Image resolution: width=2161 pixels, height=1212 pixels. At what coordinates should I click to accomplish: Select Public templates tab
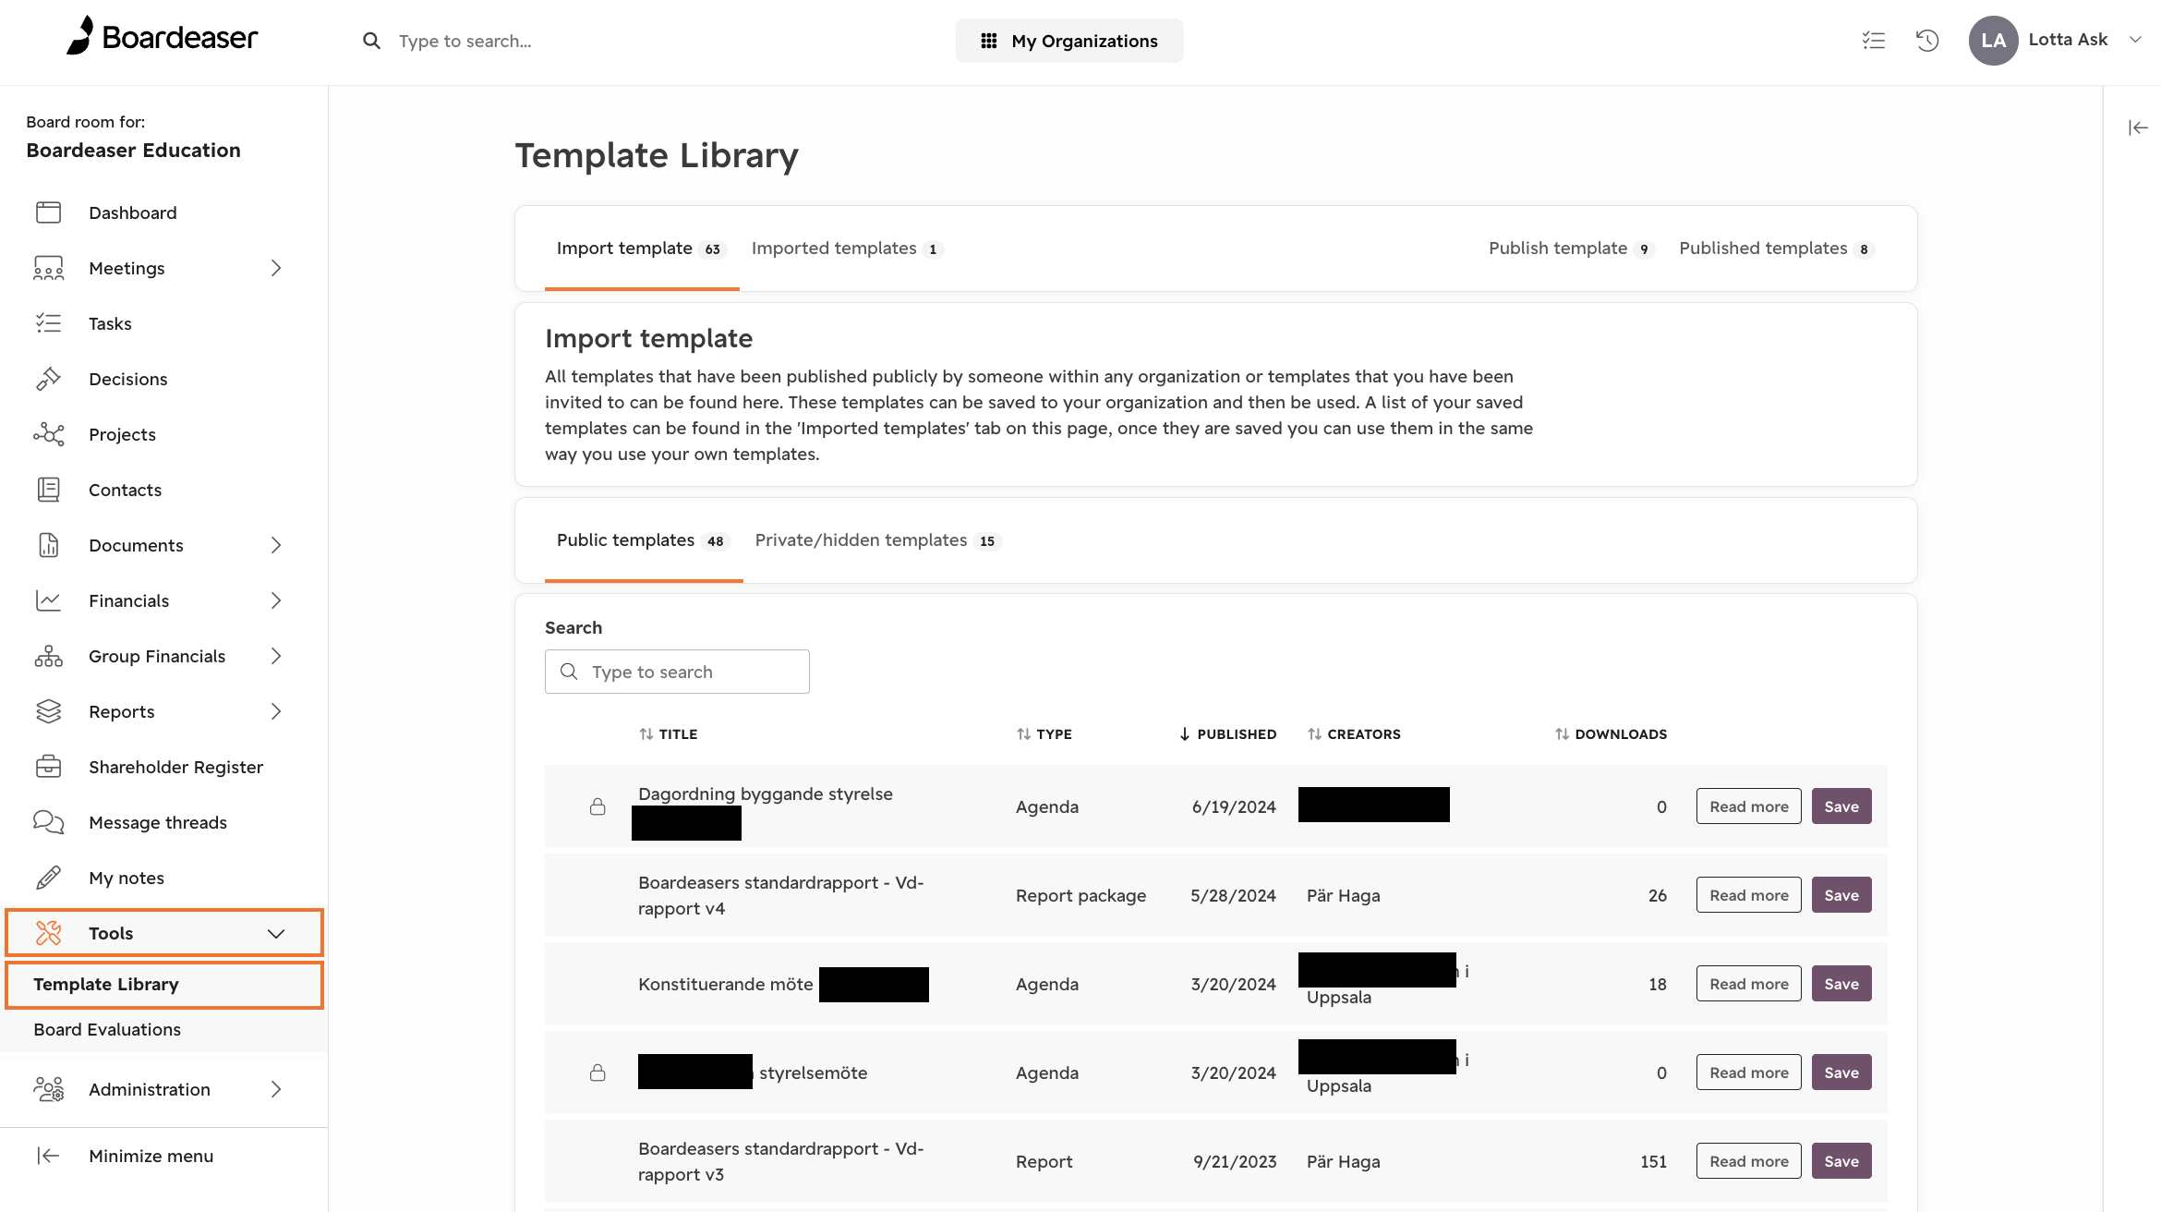pyautogui.click(x=644, y=540)
